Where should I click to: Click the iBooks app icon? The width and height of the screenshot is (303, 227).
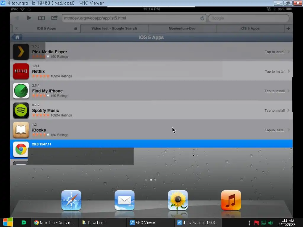[21, 130]
